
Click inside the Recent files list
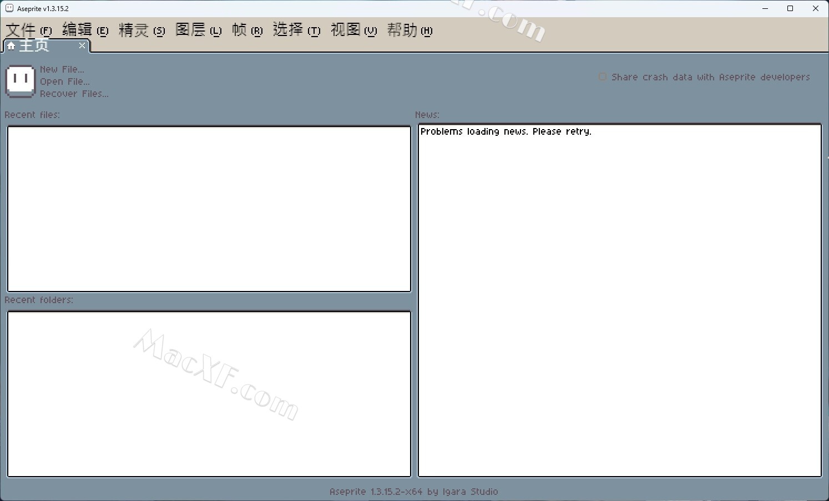pos(209,209)
